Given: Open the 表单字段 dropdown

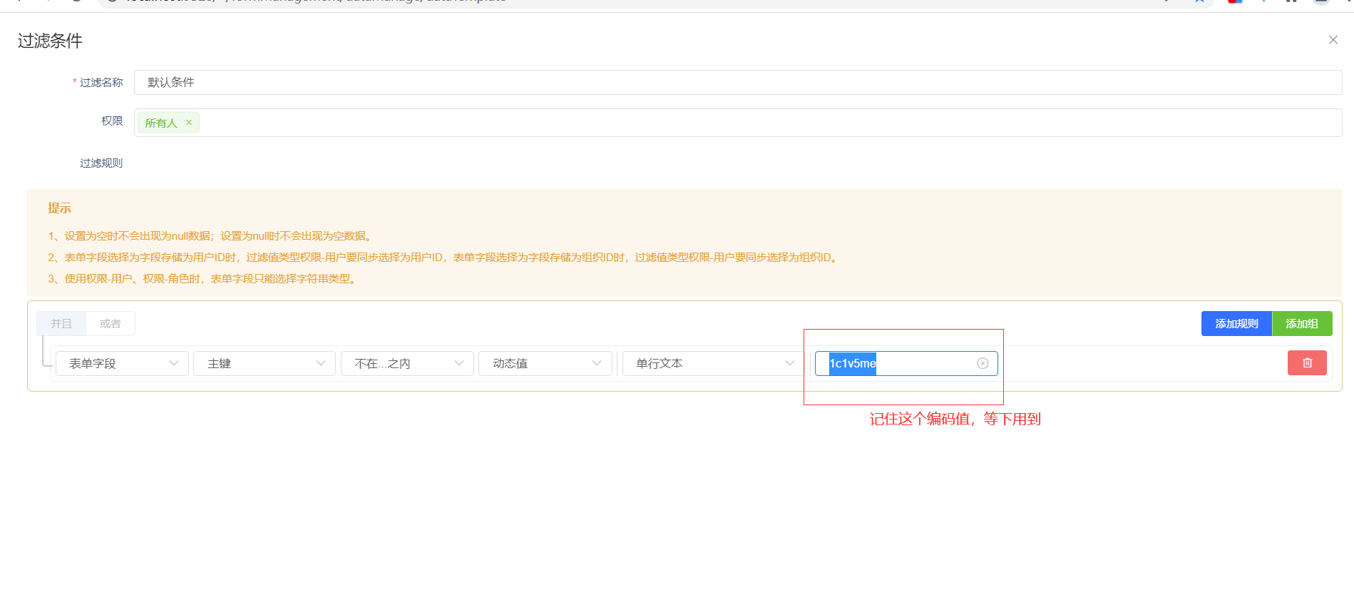Looking at the screenshot, I should (x=122, y=364).
